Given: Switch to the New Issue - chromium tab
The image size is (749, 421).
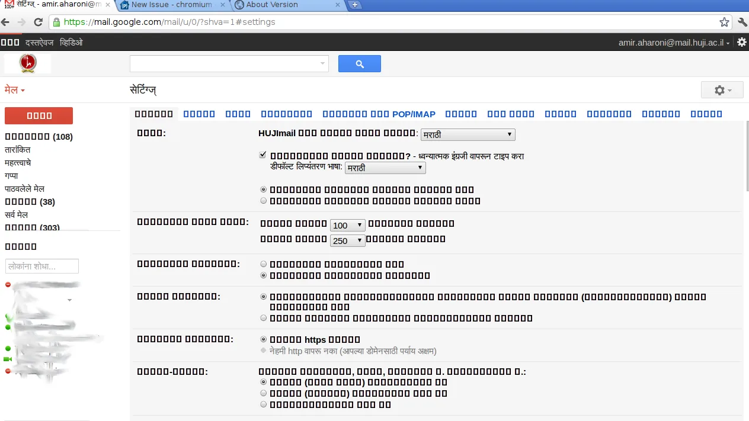Looking at the screenshot, I should (171, 5).
